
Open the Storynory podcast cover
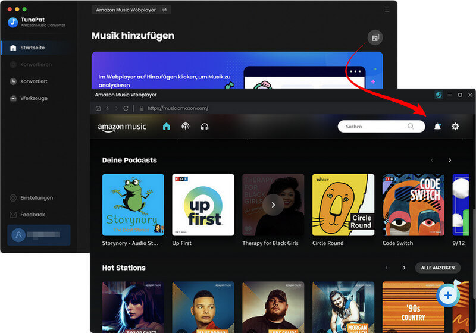133,205
